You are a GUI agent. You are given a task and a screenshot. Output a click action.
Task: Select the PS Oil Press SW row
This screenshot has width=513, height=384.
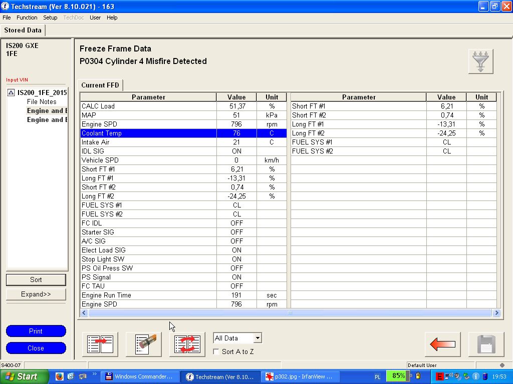(183, 268)
